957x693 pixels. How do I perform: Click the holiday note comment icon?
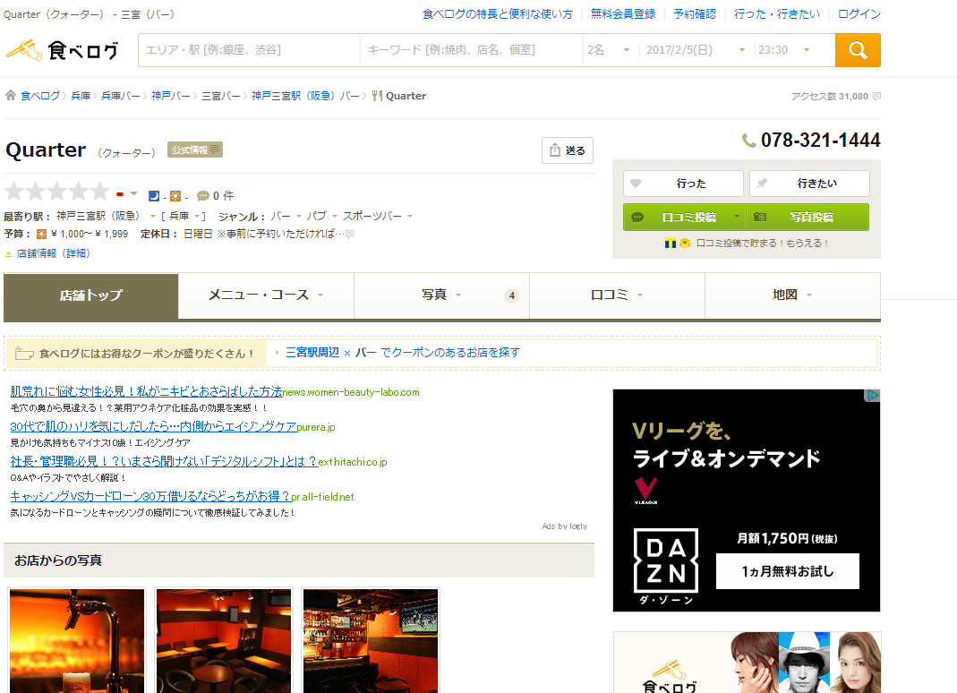pyautogui.click(x=349, y=234)
